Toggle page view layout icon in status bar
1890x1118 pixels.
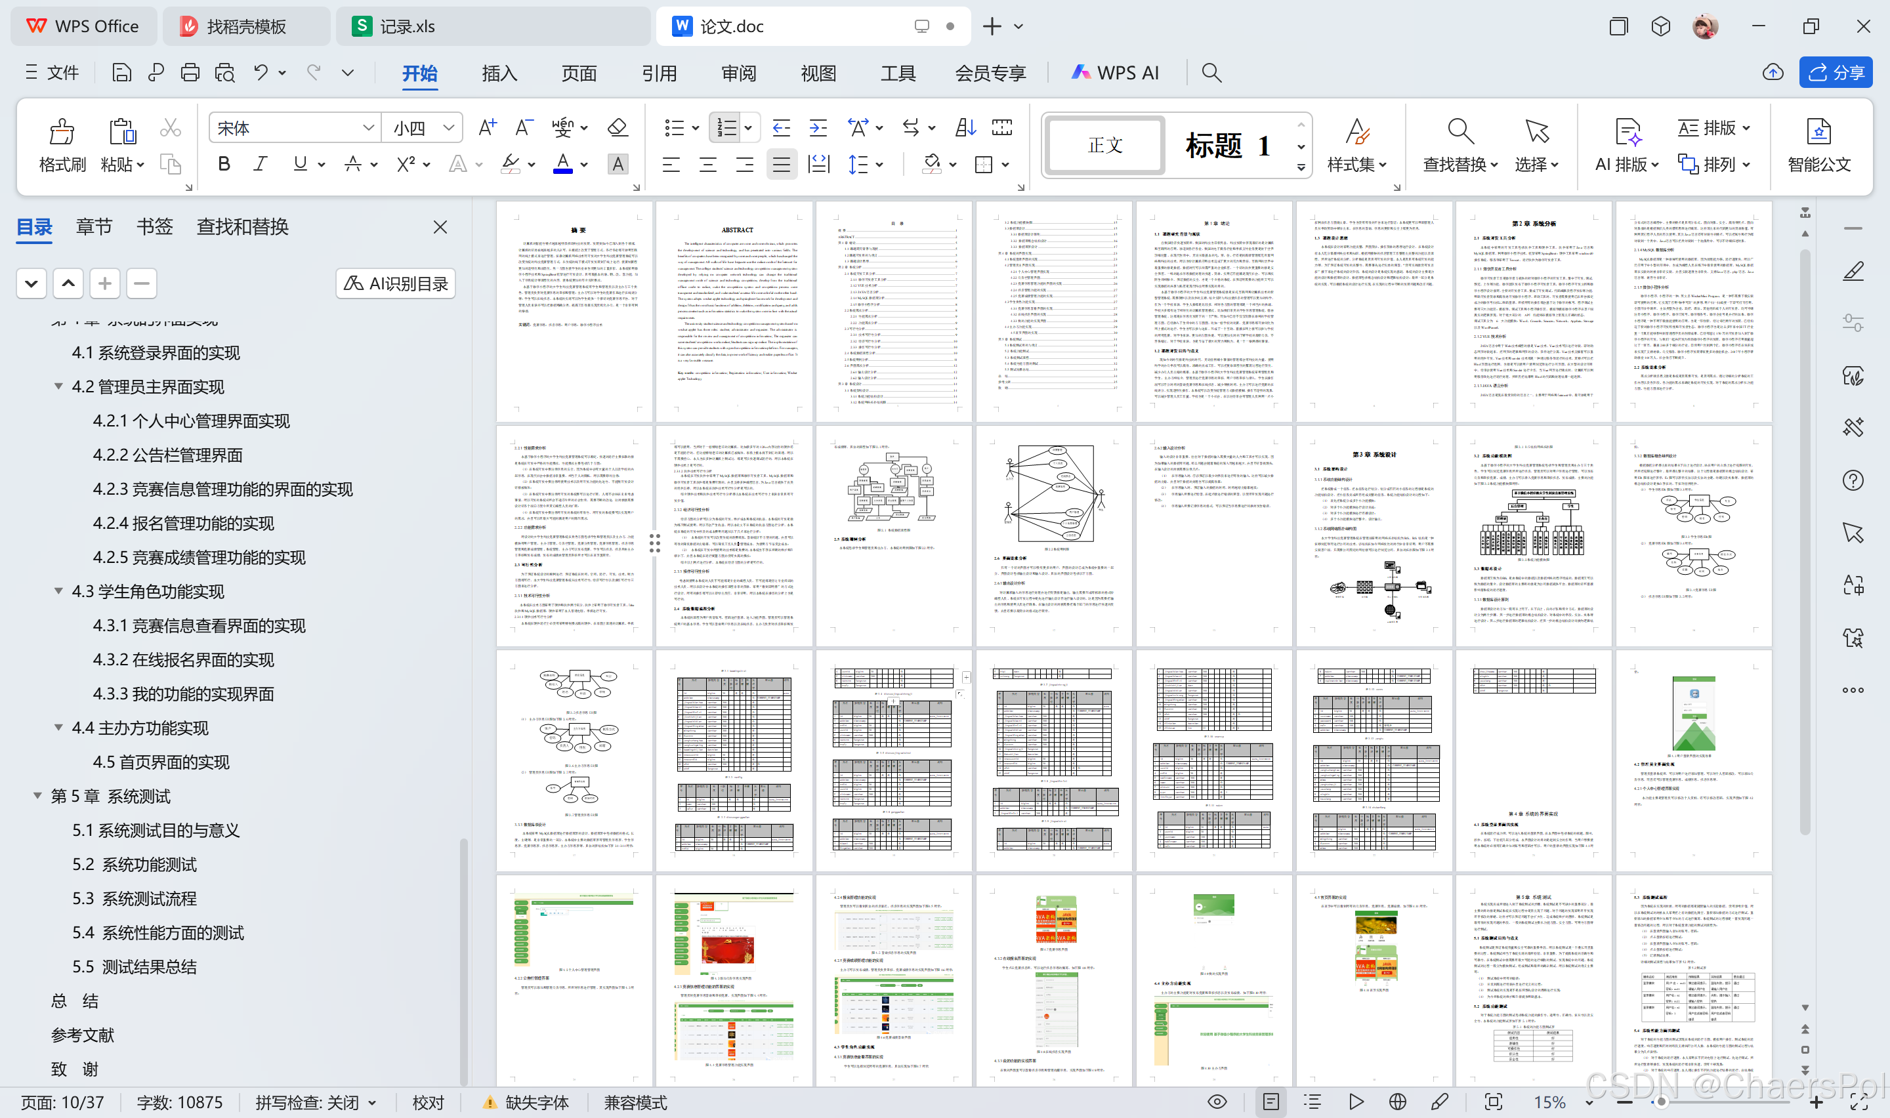(x=1270, y=1102)
